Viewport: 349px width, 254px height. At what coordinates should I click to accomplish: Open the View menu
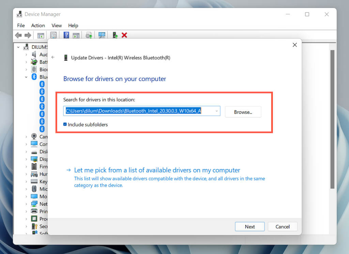[x=57, y=26]
